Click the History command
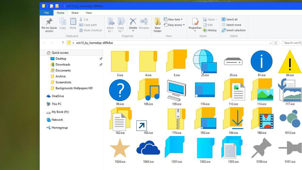Viewport: 302px width, 170px height. [210, 30]
